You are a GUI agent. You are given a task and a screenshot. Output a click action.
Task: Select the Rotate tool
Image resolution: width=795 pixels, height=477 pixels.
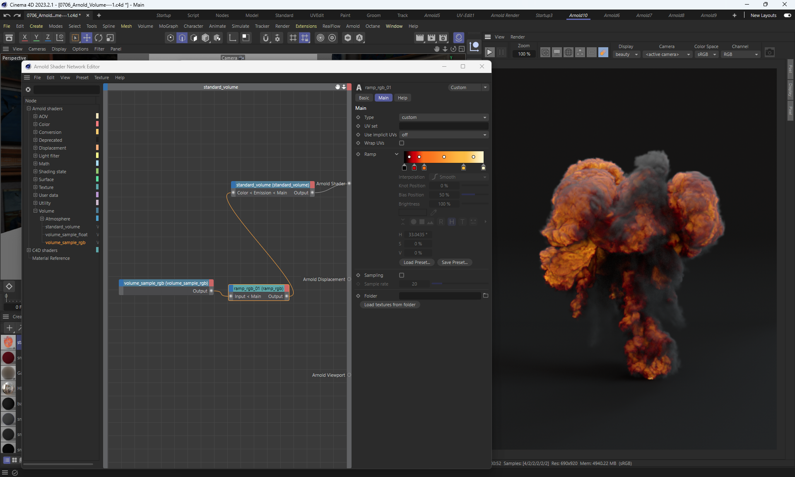pyautogui.click(x=99, y=38)
